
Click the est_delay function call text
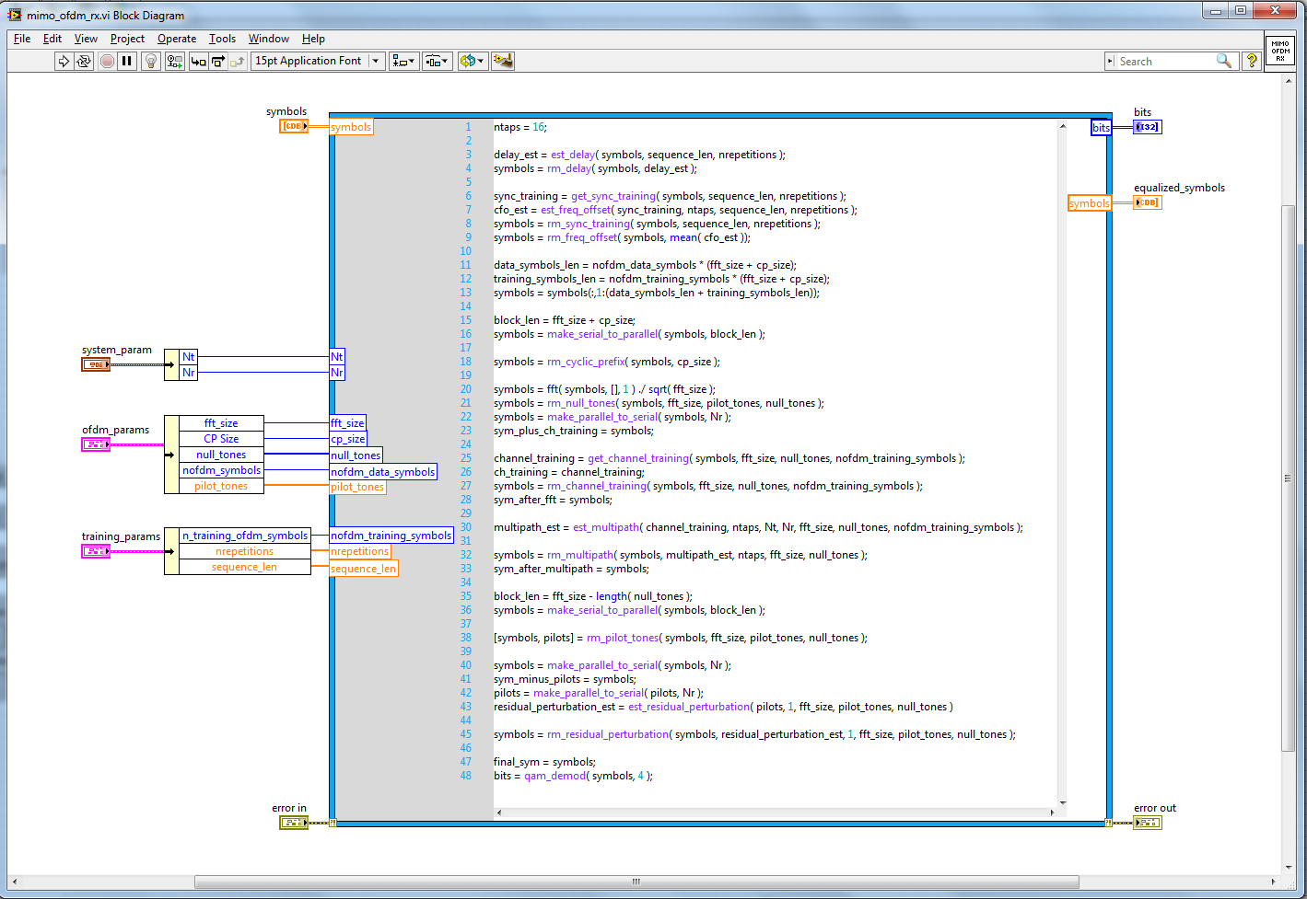click(573, 155)
